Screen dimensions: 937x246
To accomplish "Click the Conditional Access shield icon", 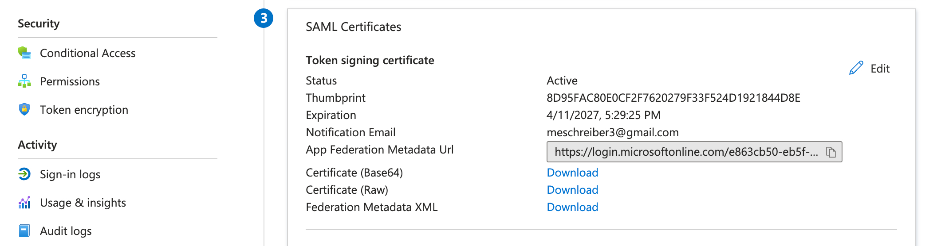I will 24,53.
